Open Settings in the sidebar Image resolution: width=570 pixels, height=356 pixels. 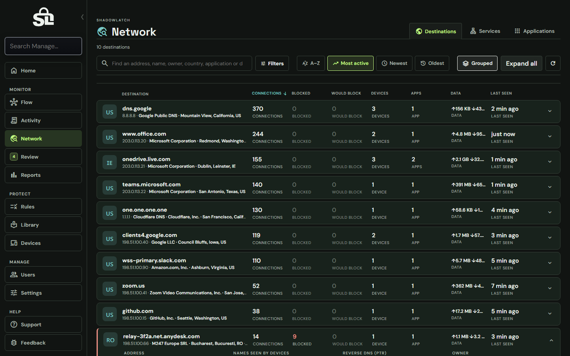(x=43, y=293)
